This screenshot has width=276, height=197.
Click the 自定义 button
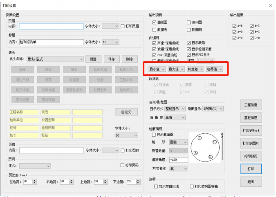[126, 112]
